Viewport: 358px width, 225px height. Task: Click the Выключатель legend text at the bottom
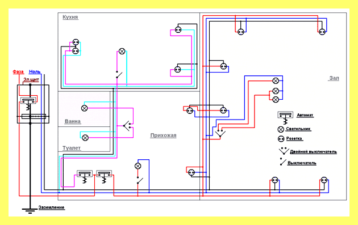[302, 163]
